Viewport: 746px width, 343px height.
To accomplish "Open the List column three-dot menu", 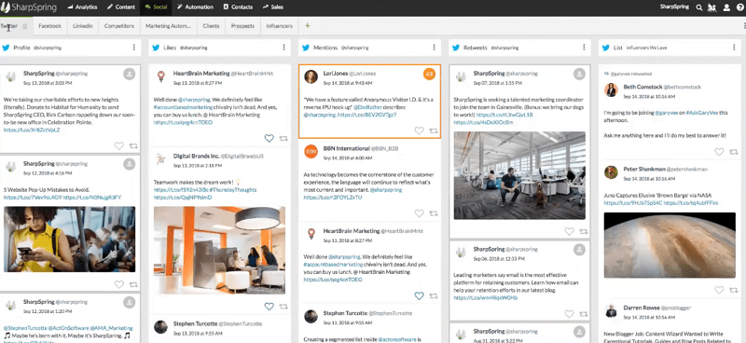I will tap(734, 48).
